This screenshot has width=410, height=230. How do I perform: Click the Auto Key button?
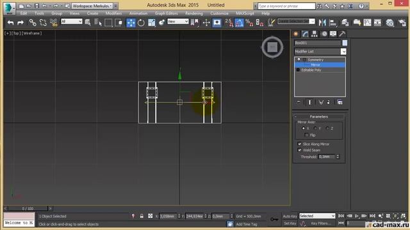(x=290, y=216)
